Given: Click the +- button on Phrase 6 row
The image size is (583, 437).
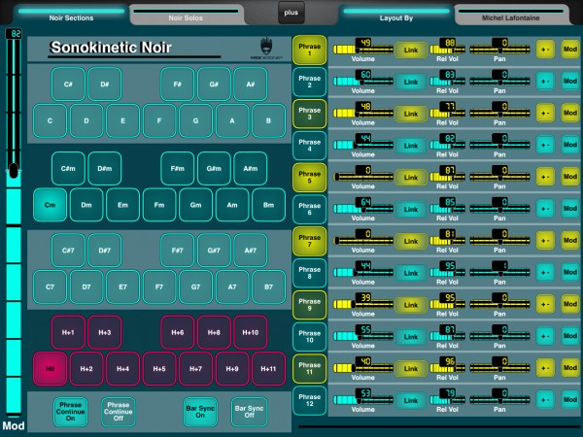Looking at the screenshot, I should coord(545,209).
